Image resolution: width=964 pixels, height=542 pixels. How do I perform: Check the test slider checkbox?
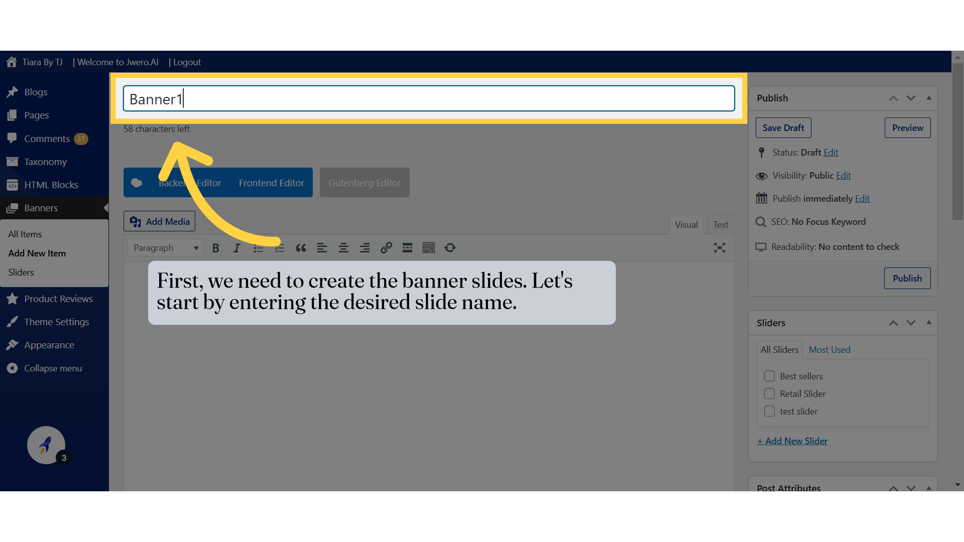769,411
